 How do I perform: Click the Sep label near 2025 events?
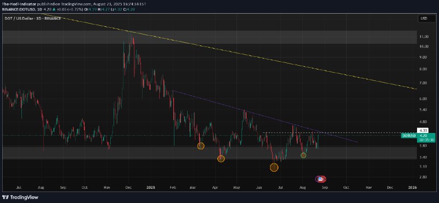[x=324, y=187]
